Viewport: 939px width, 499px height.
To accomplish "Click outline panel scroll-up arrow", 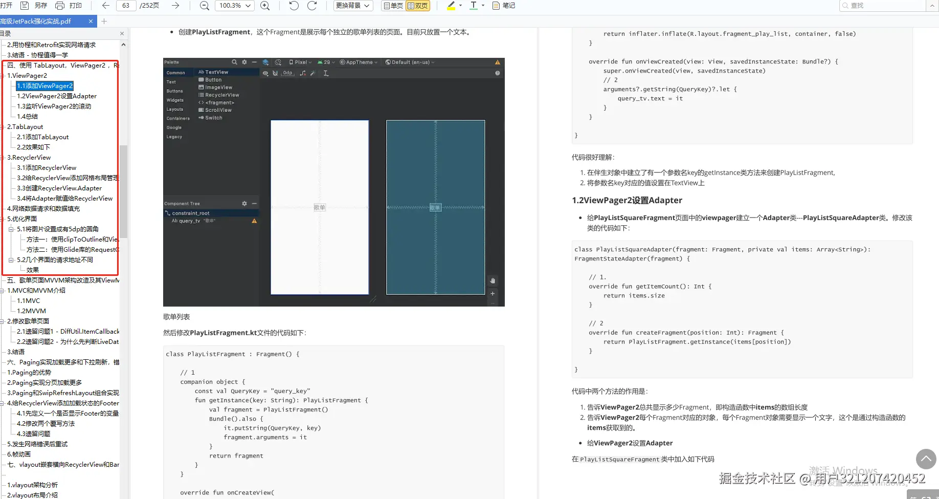I will pos(123,45).
